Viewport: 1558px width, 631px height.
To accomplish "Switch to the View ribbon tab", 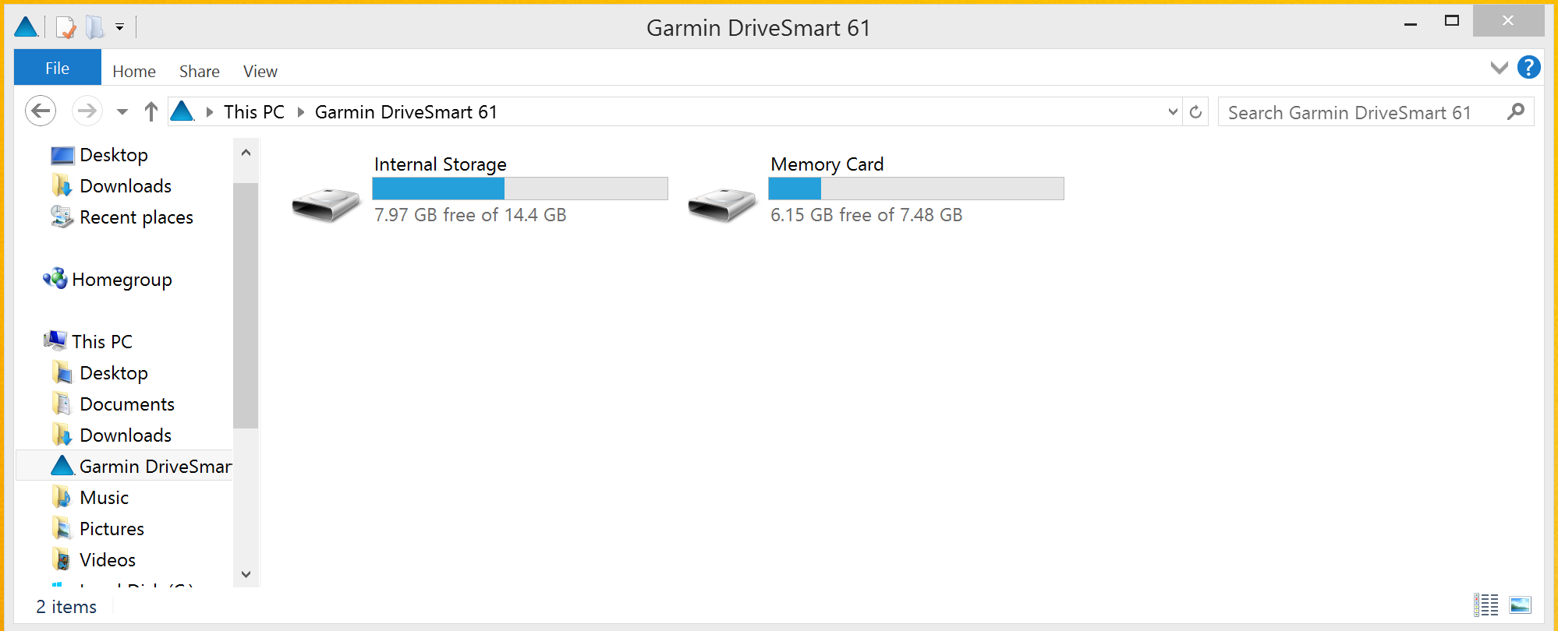I will [260, 72].
